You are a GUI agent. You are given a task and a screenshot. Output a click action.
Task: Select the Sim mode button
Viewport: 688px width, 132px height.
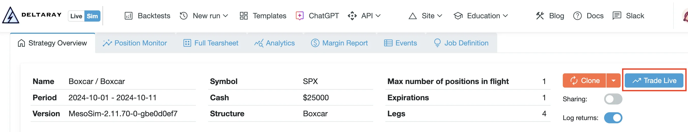pos(92,16)
